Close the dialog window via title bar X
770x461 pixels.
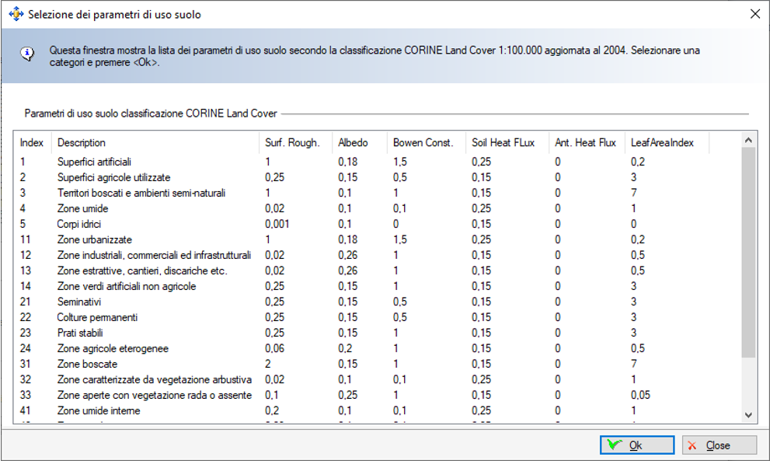point(754,14)
